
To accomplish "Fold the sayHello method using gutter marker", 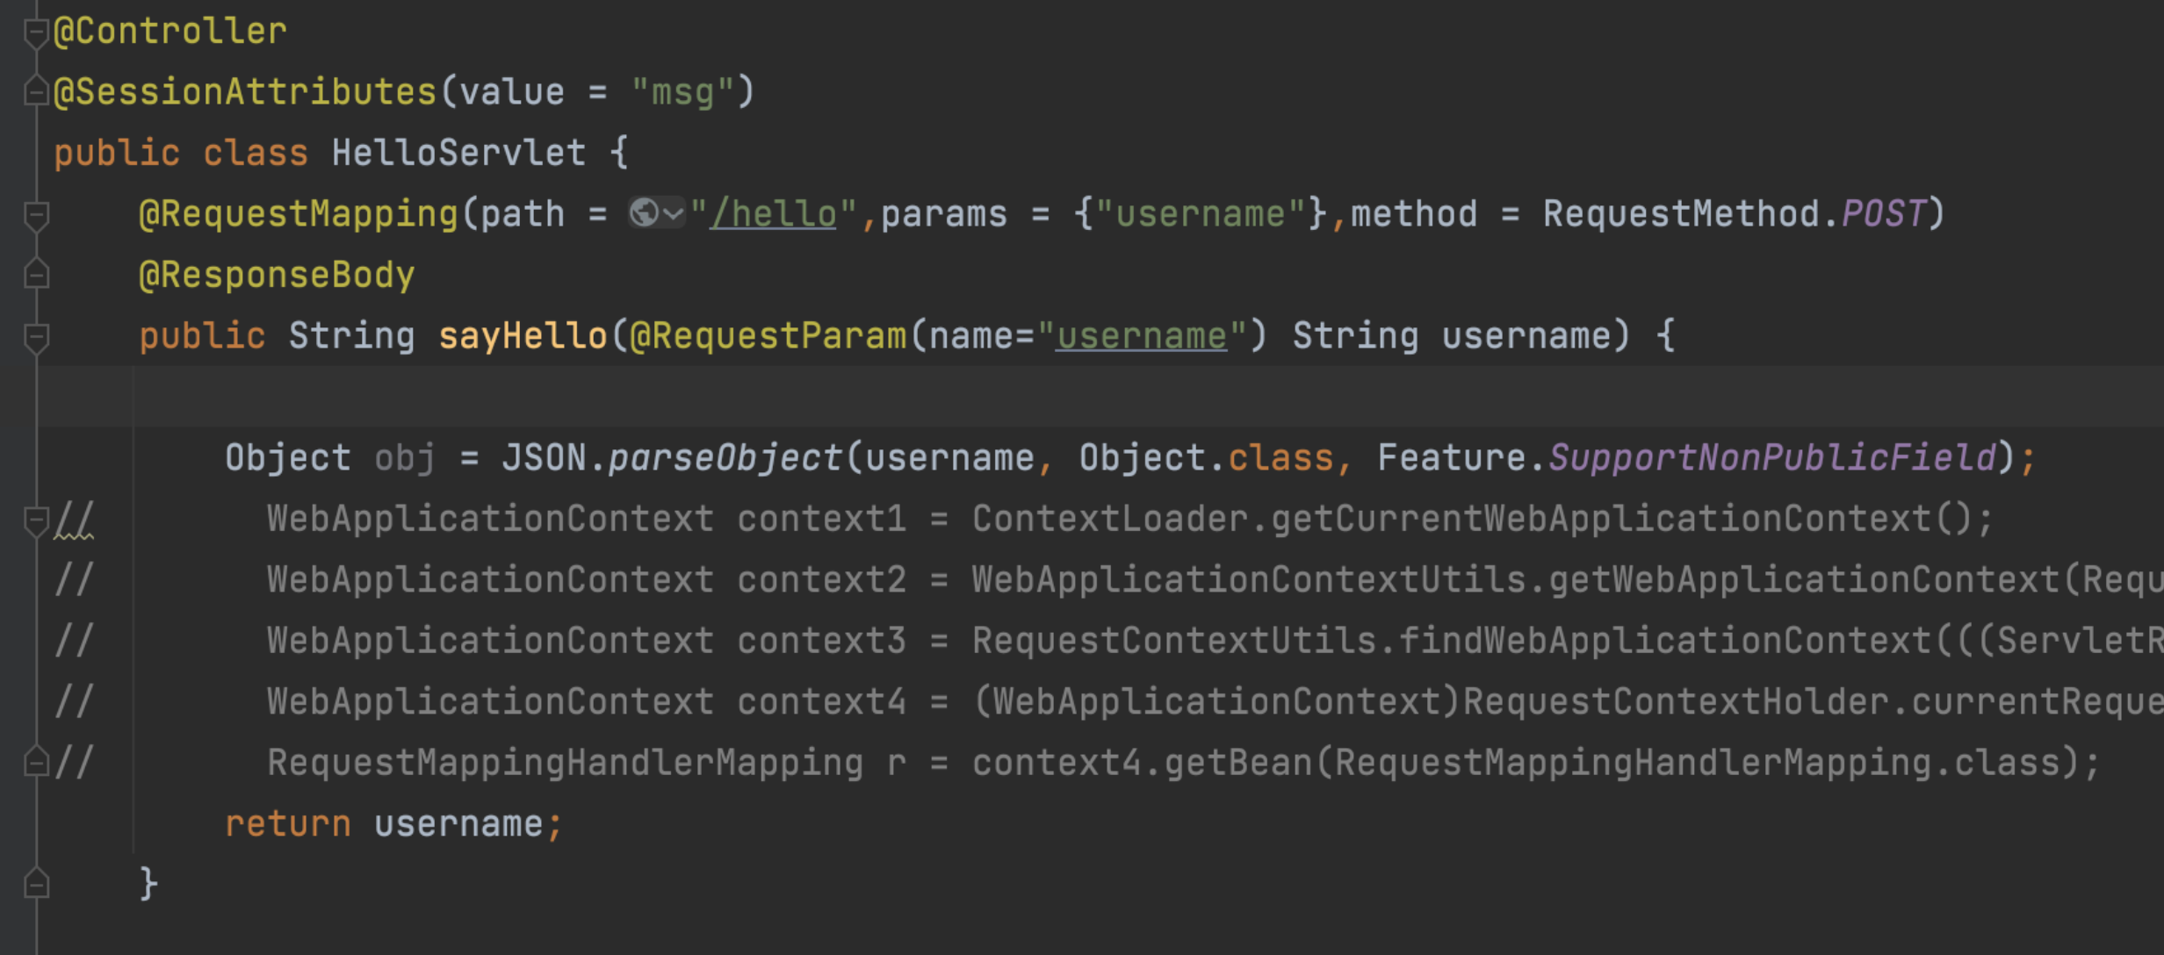I will pos(36,336).
